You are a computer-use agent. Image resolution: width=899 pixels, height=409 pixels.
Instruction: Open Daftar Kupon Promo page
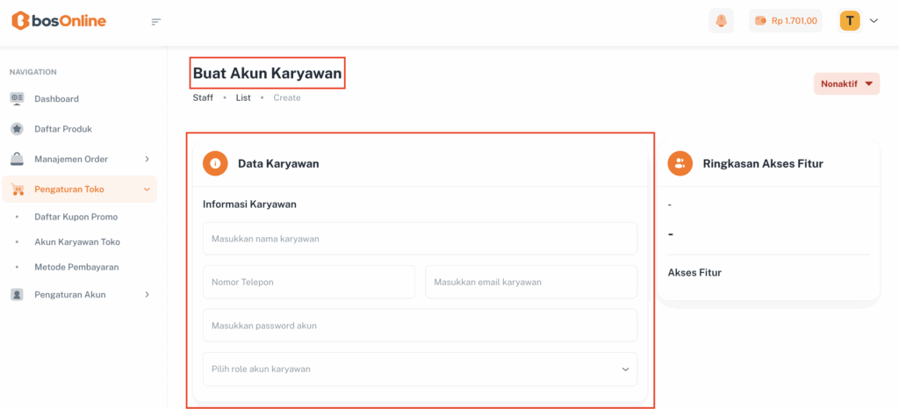pyautogui.click(x=76, y=217)
